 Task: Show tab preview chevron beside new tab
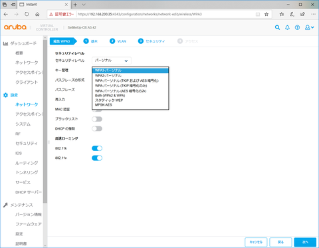(x=84, y=5)
